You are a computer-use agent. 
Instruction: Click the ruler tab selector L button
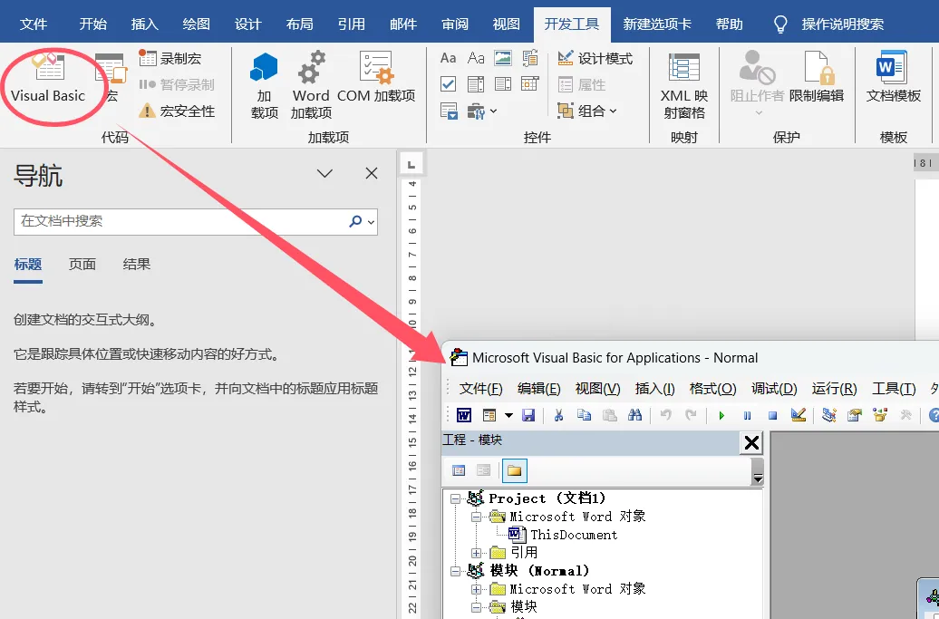tap(411, 164)
